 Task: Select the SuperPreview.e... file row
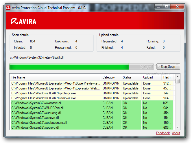click(92, 83)
